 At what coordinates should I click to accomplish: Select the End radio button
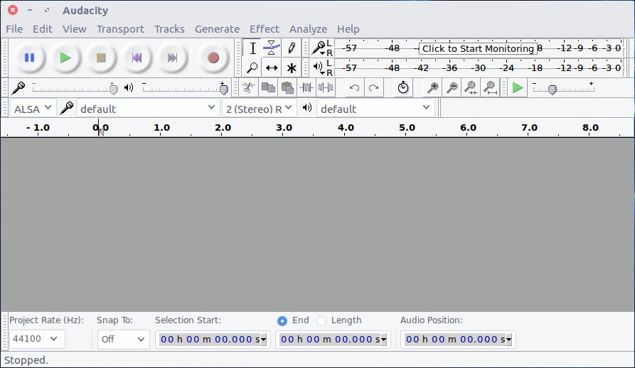point(282,320)
